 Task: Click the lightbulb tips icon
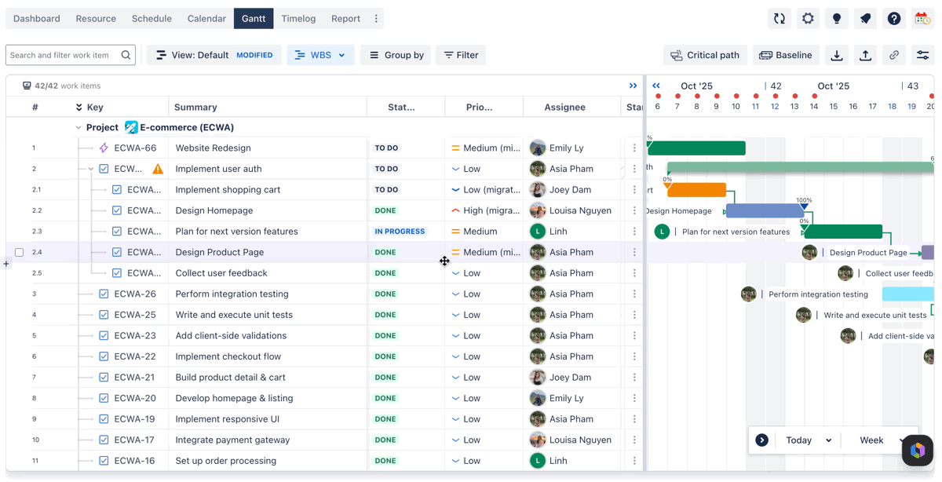tap(837, 19)
